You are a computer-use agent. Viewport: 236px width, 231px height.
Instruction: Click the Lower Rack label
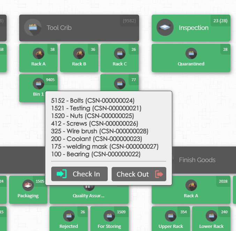coord(212,226)
